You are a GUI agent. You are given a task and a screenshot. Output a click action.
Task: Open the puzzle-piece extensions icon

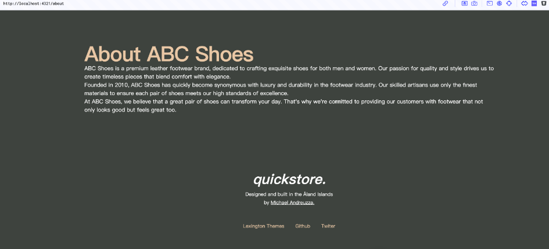pos(524,3)
